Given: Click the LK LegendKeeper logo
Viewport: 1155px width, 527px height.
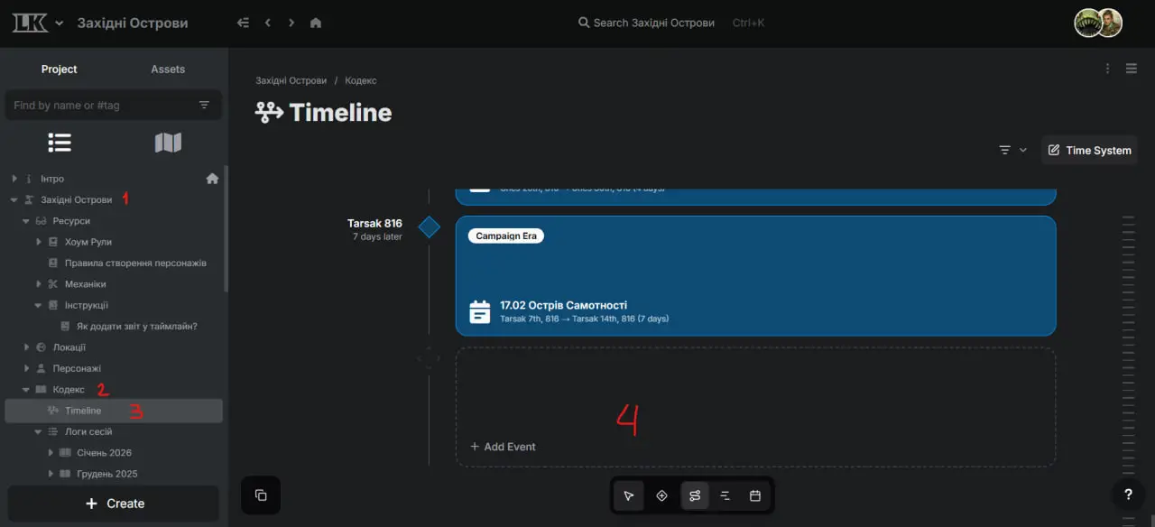Looking at the screenshot, I should [x=30, y=23].
